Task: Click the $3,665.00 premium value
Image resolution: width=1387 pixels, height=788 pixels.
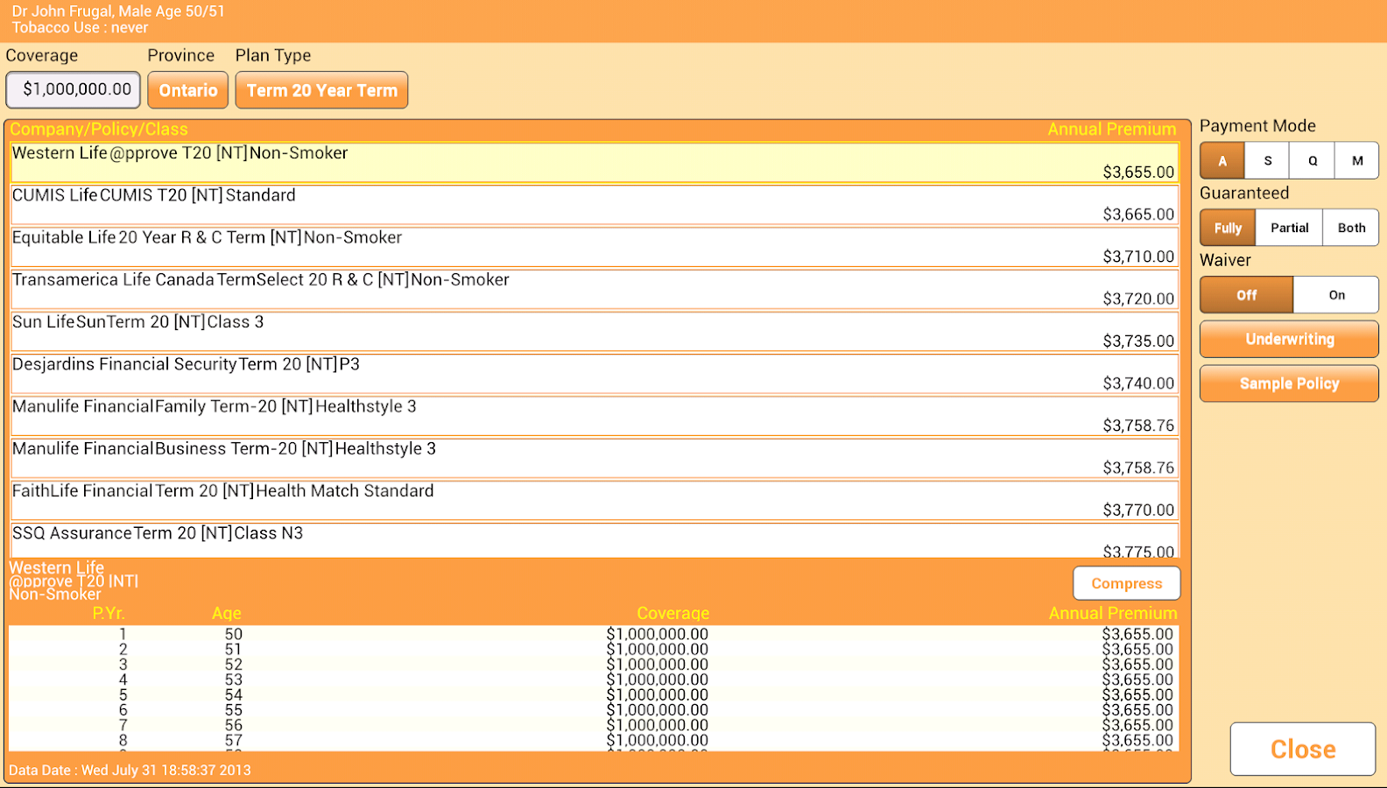Action: click(1138, 215)
